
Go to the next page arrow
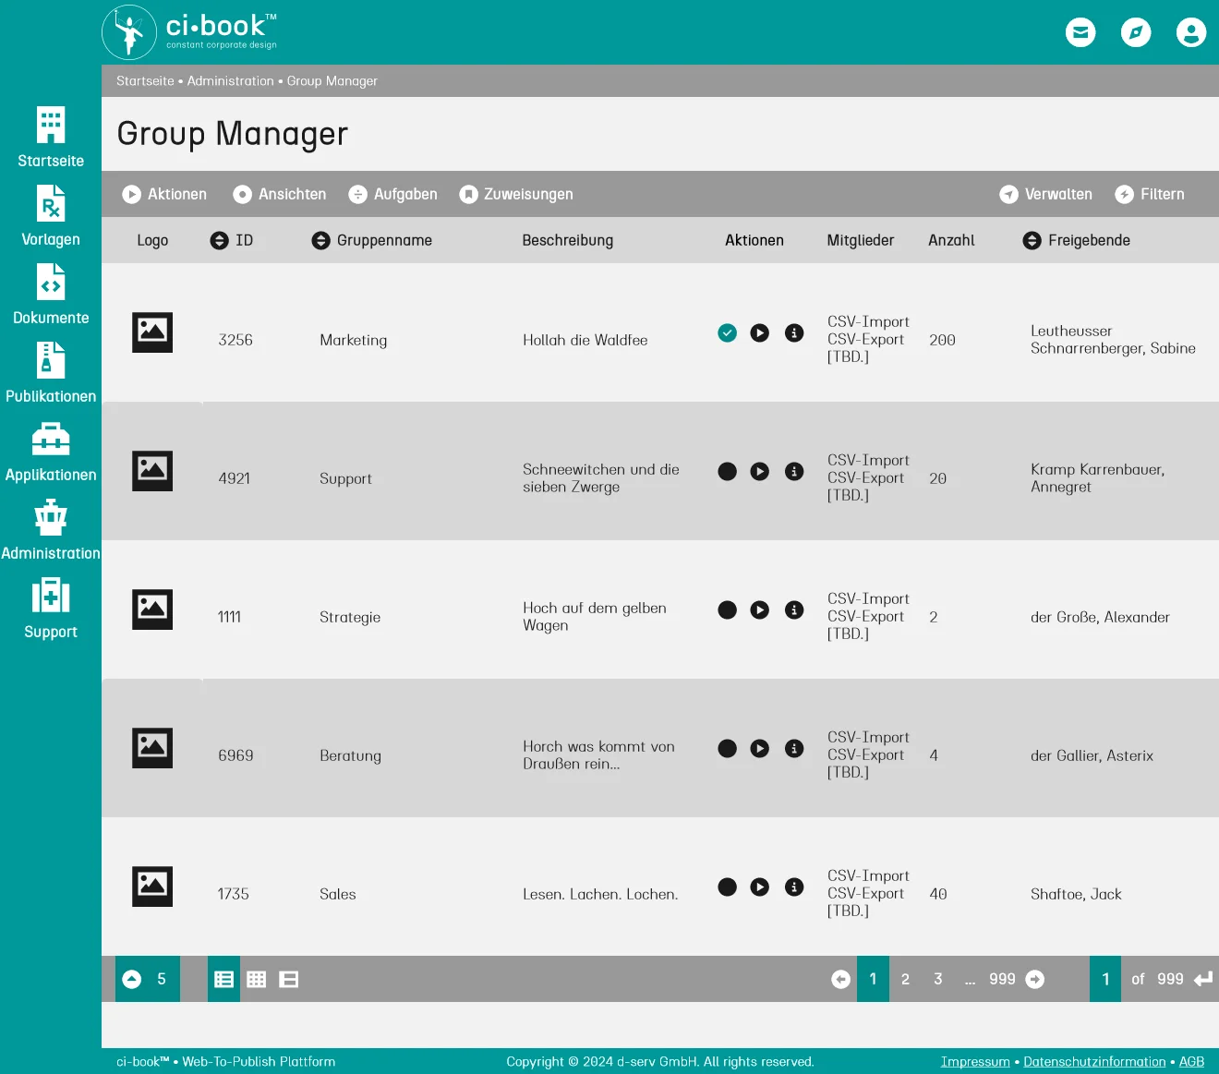tap(1035, 979)
